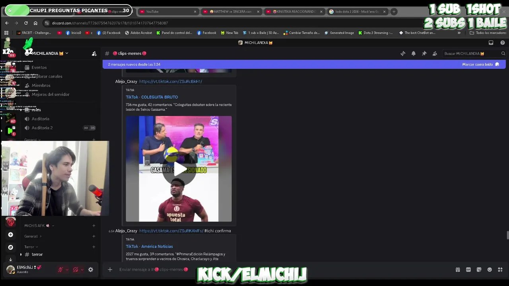Screen dimensions: 509x286
Task: Click the ElMichiJ user profile panel
Action: click(29, 269)
